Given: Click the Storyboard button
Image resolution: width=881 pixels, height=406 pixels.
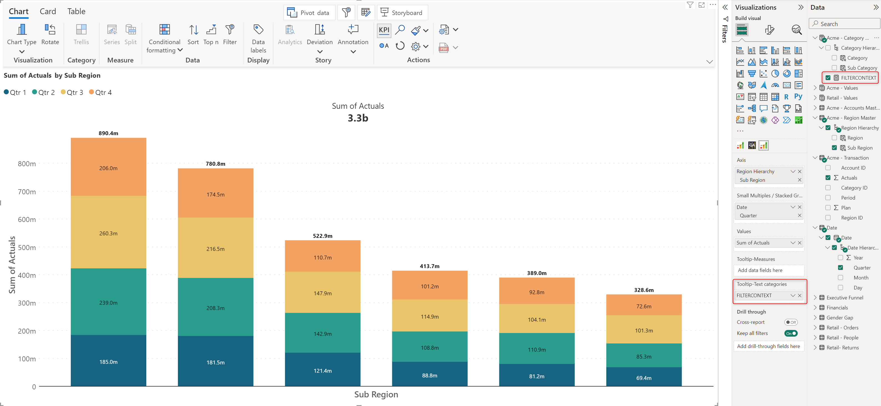Looking at the screenshot, I should (402, 13).
